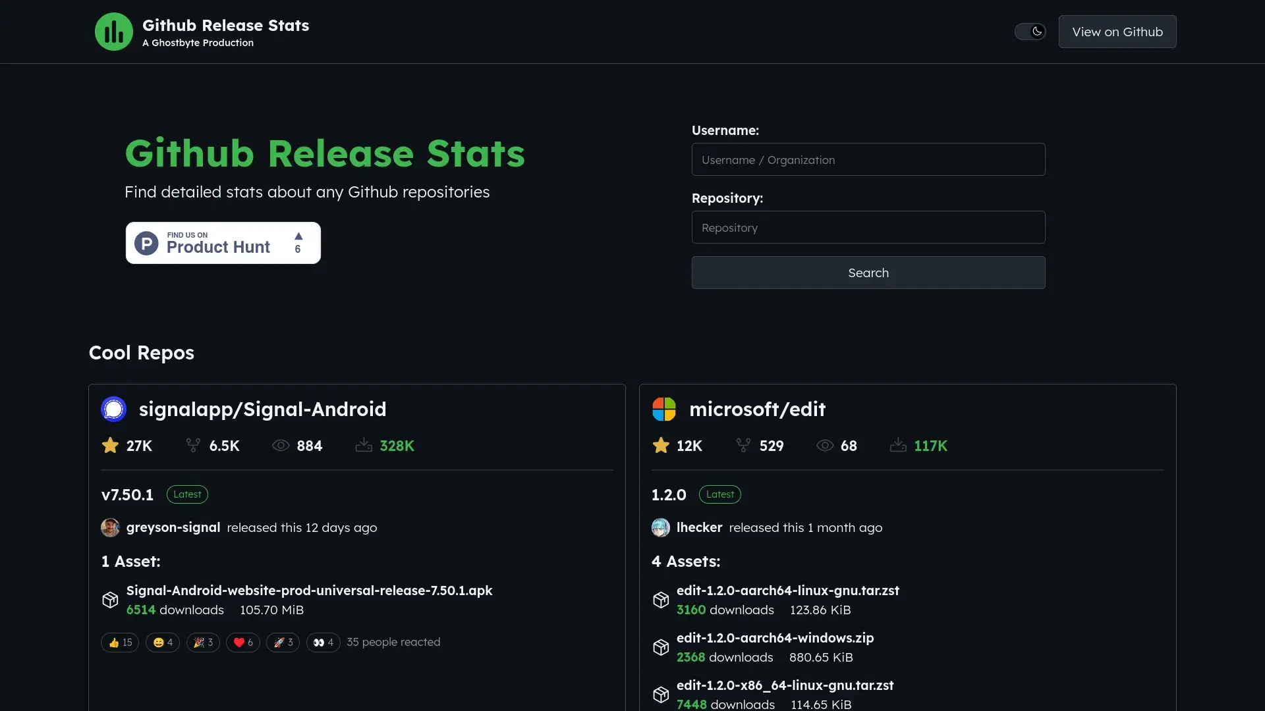
Task: Click the watchers eye icon showing 68
Action: click(824, 445)
